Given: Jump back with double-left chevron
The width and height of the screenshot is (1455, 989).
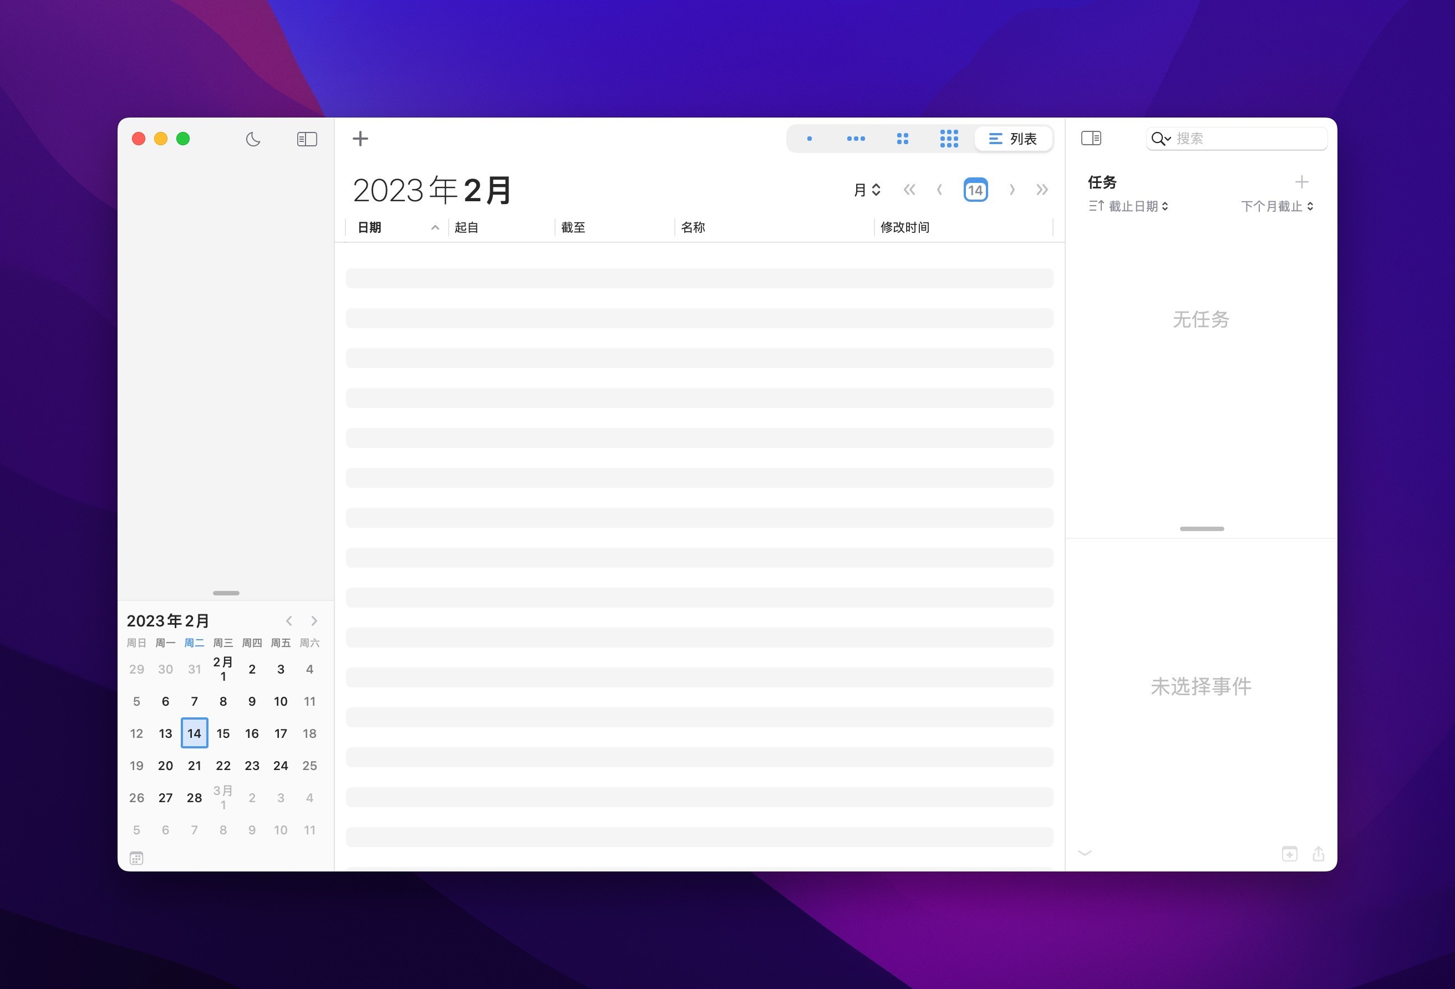Looking at the screenshot, I should click(909, 190).
